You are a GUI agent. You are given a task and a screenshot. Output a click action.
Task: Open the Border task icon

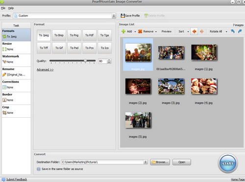(x=4, y=100)
